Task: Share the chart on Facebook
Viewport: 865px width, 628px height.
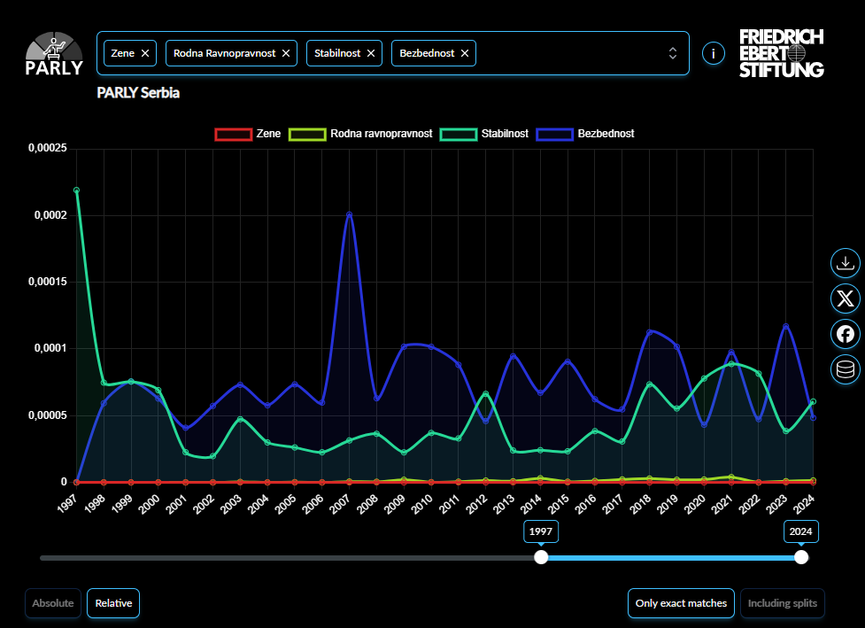Action: click(x=846, y=334)
